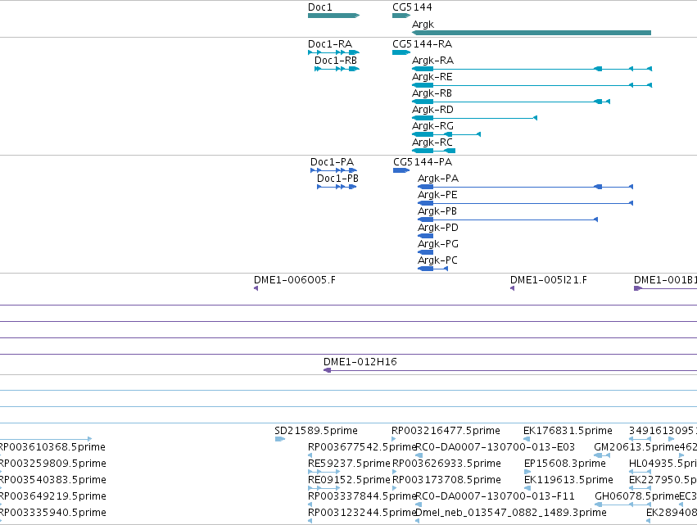Viewport: 697px width, 525px height.
Task: Click the RP003335940.5prime EST label
Action: pyautogui.click(x=53, y=513)
